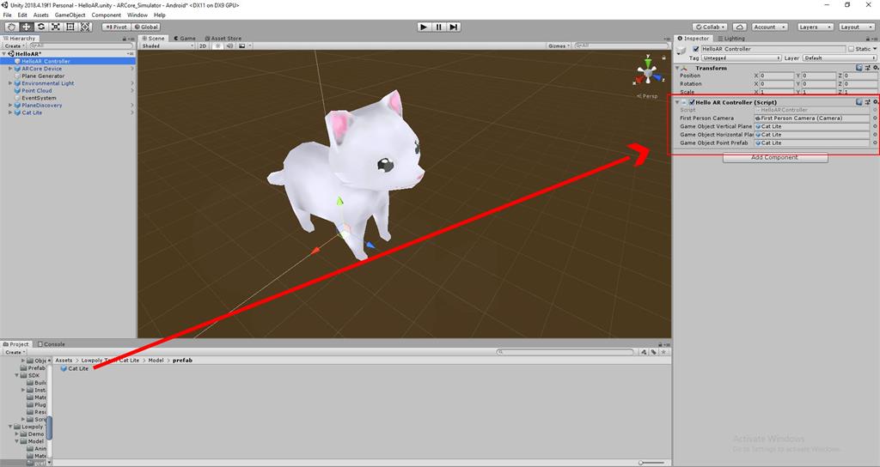This screenshot has width=880, height=467.
Task: Select the Hand tool in toolbar
Action: click(11, 27)
